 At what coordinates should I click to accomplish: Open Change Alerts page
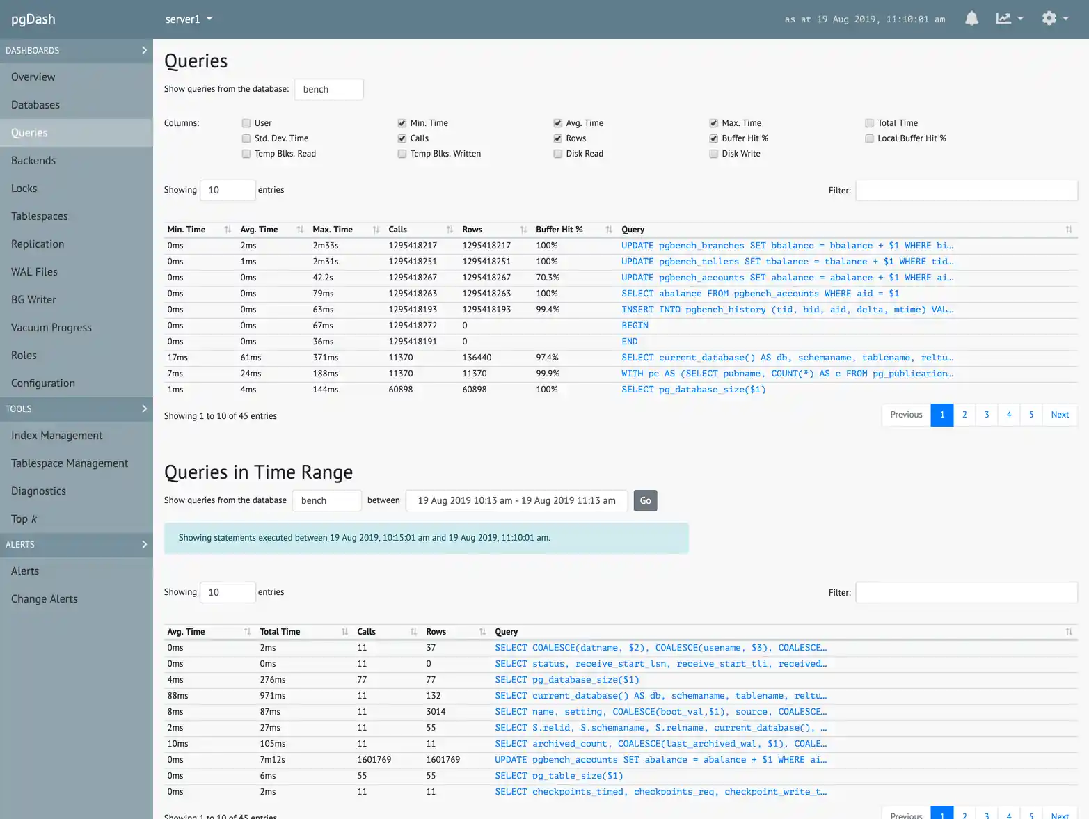point(45,599)
